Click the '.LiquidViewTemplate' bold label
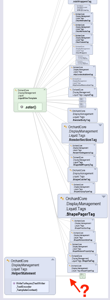110x300 pixels. pyautogui.click(x=27, y=98)
